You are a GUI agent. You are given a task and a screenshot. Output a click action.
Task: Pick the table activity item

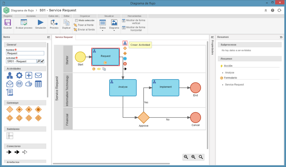[x=38, y=84]
